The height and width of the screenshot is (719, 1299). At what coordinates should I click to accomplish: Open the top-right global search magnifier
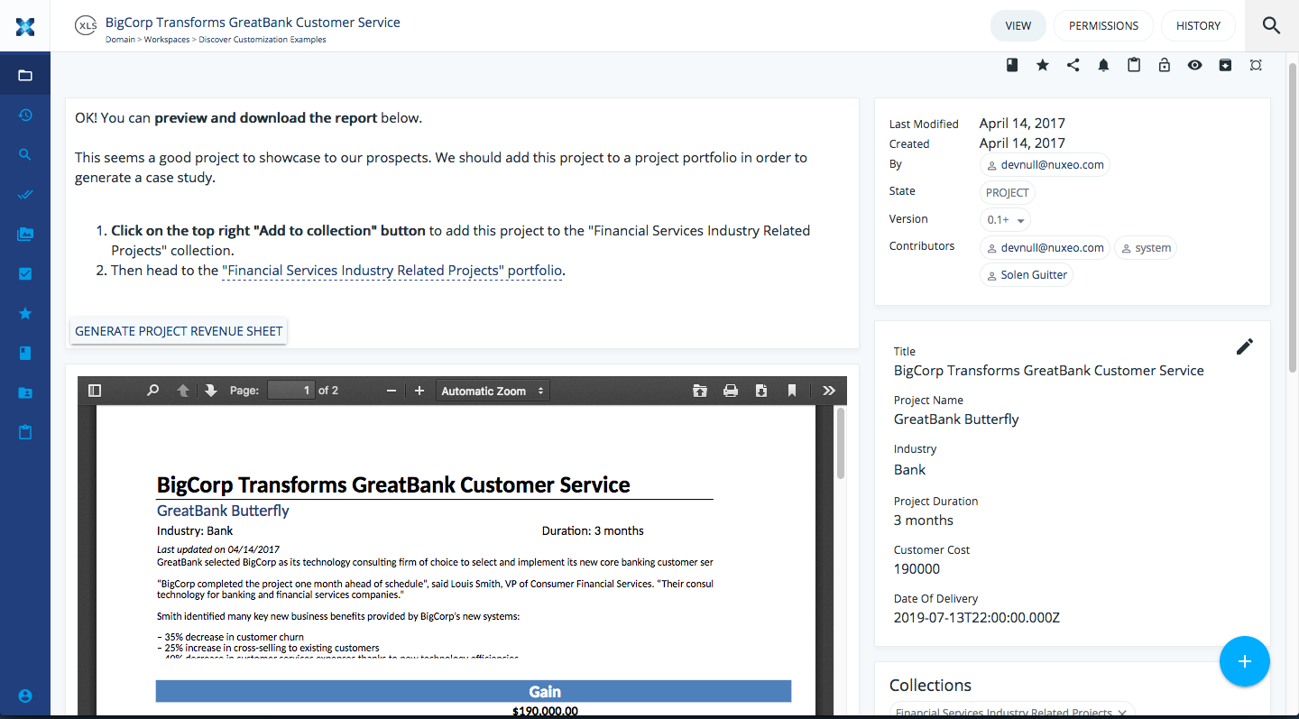[1272, 25]
